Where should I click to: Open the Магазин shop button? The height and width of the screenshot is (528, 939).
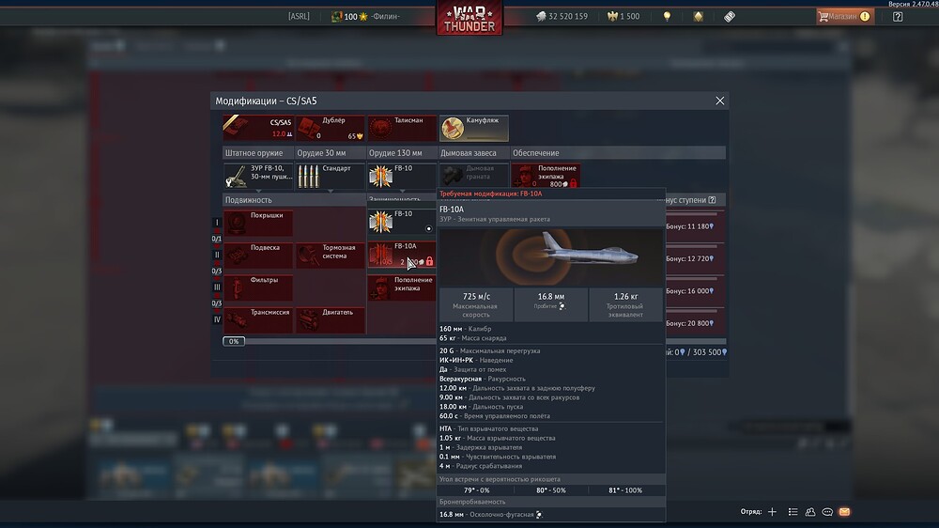(x=844, y=17)
